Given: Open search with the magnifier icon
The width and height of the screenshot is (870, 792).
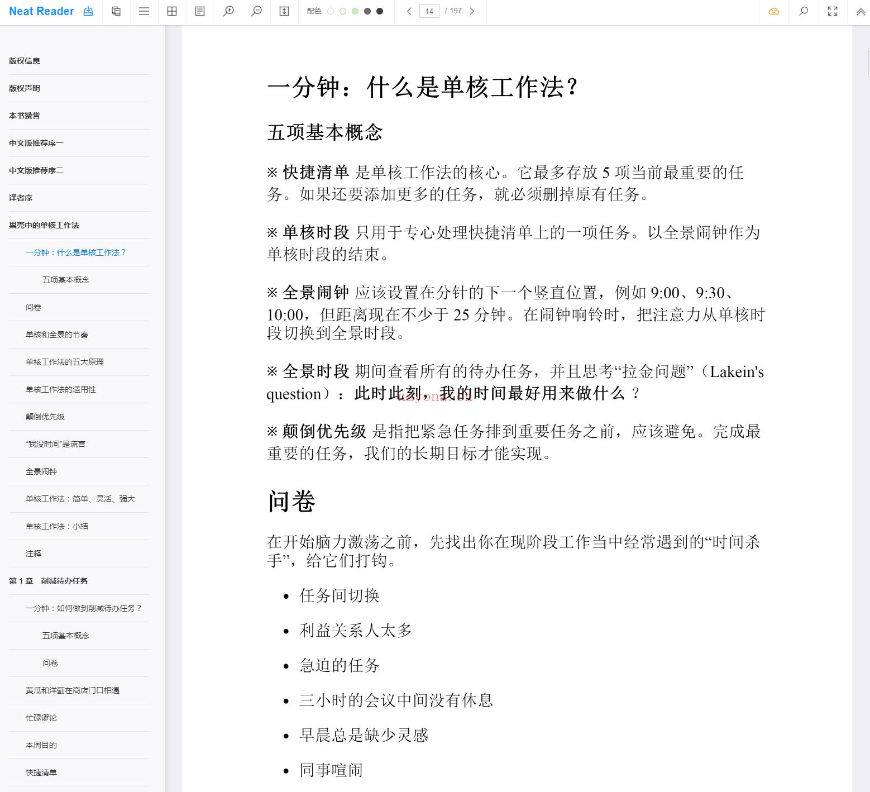Looking at the screenshot, I should (x=804, y=11).
